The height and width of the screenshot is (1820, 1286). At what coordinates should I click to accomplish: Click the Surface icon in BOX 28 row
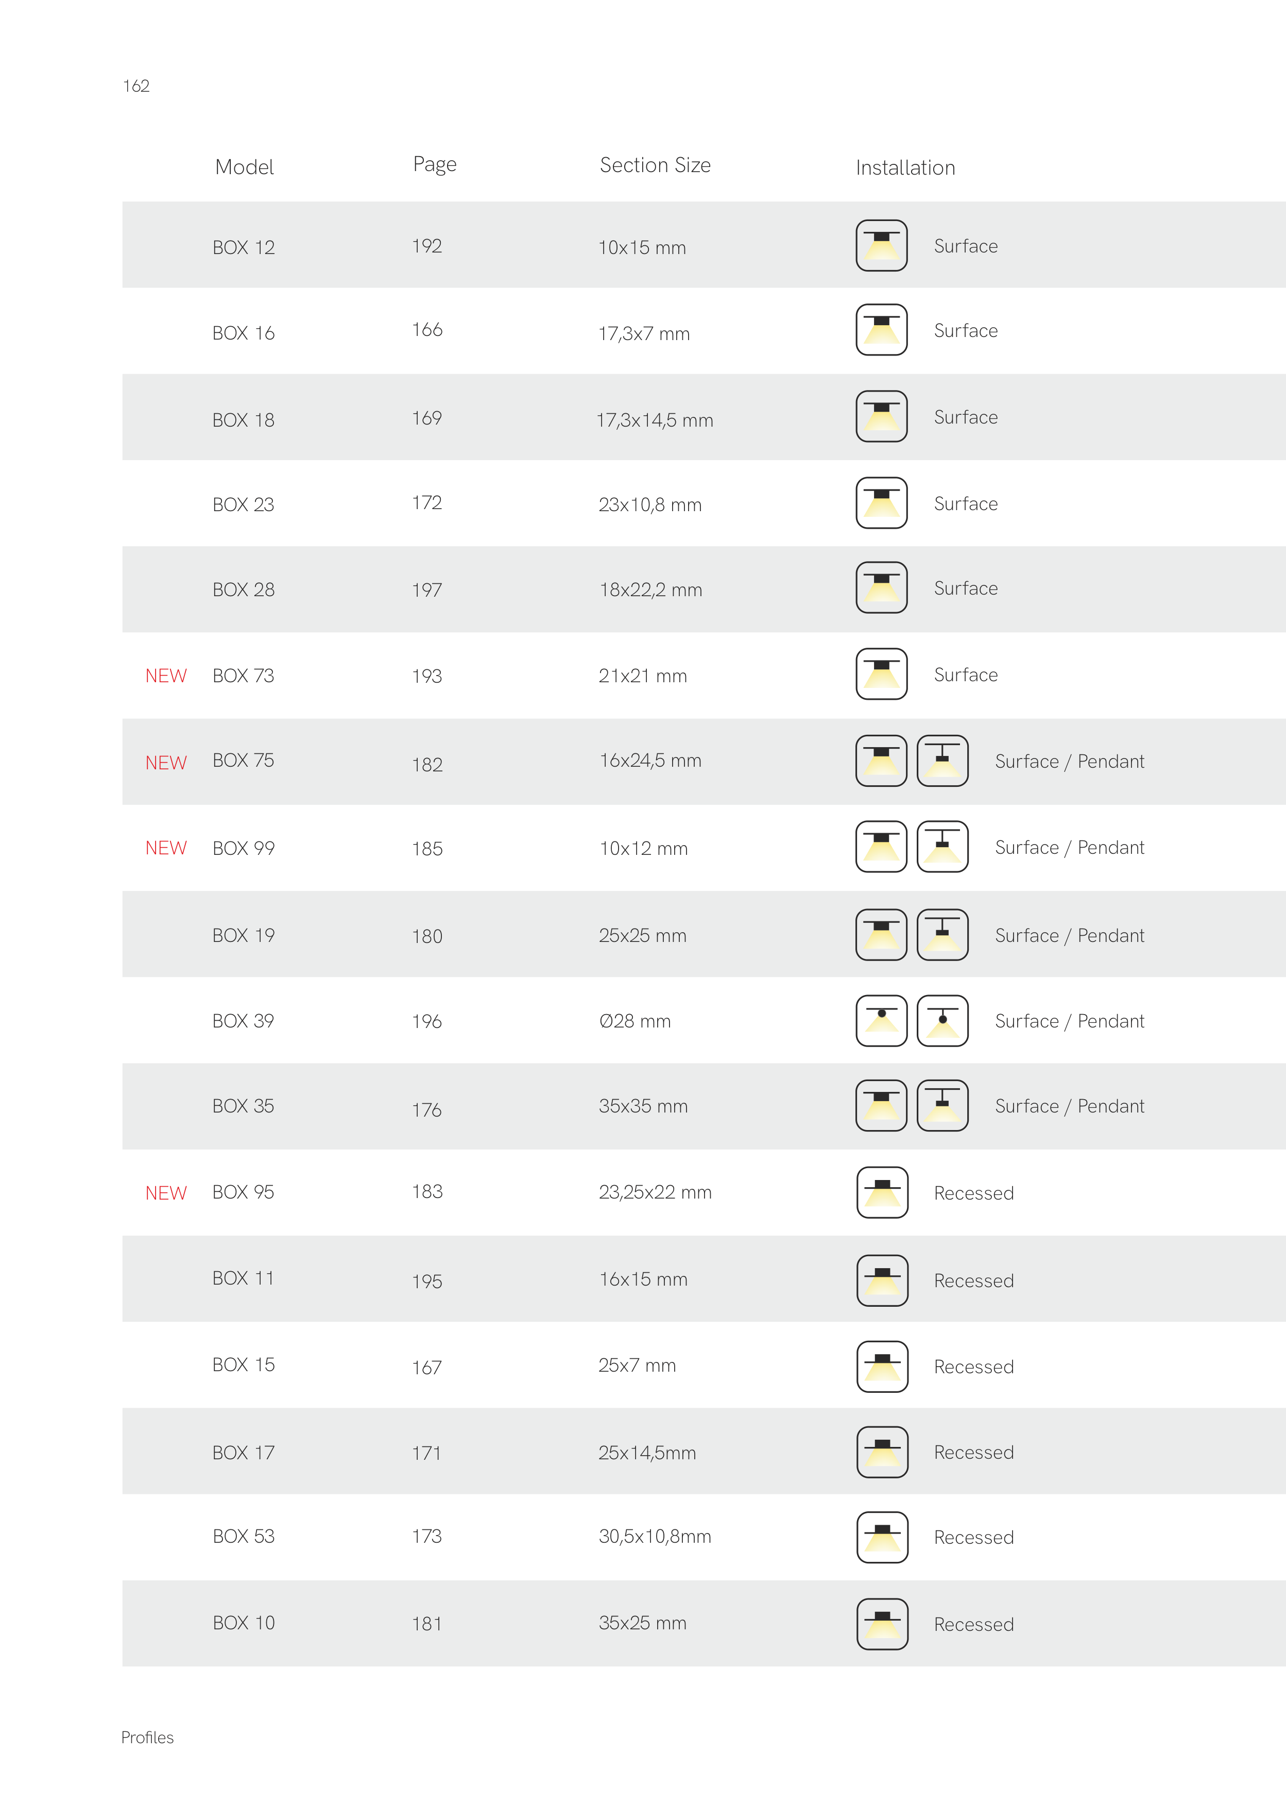pos(881,588)
